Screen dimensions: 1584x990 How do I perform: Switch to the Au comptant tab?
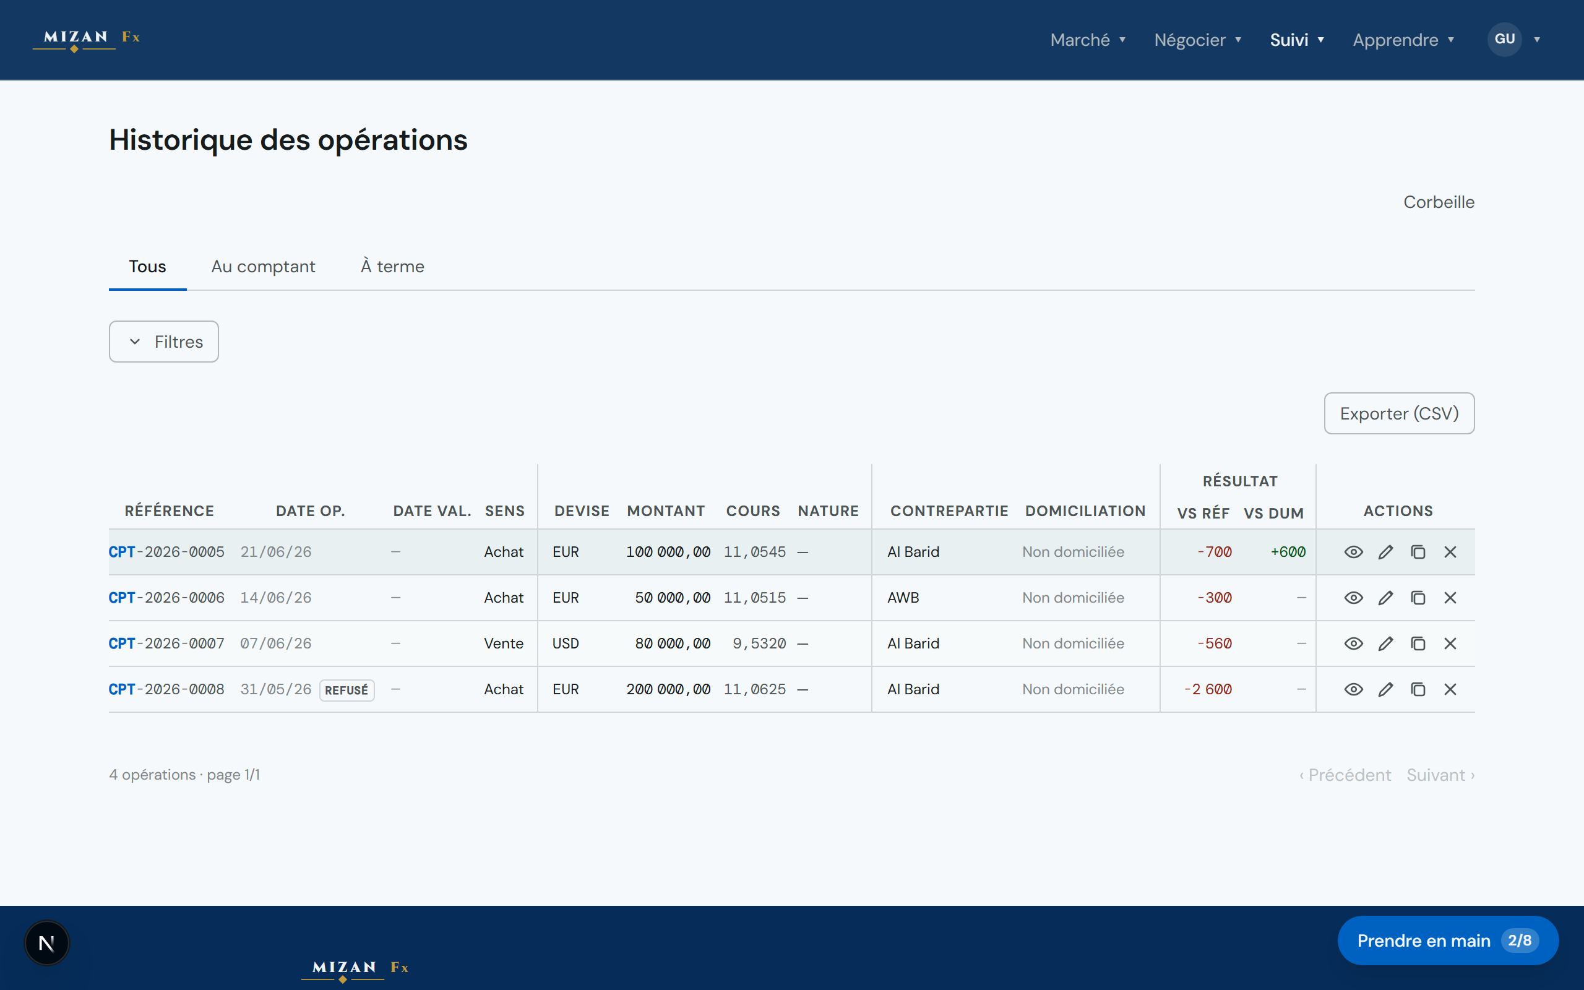tap(263, 267)
